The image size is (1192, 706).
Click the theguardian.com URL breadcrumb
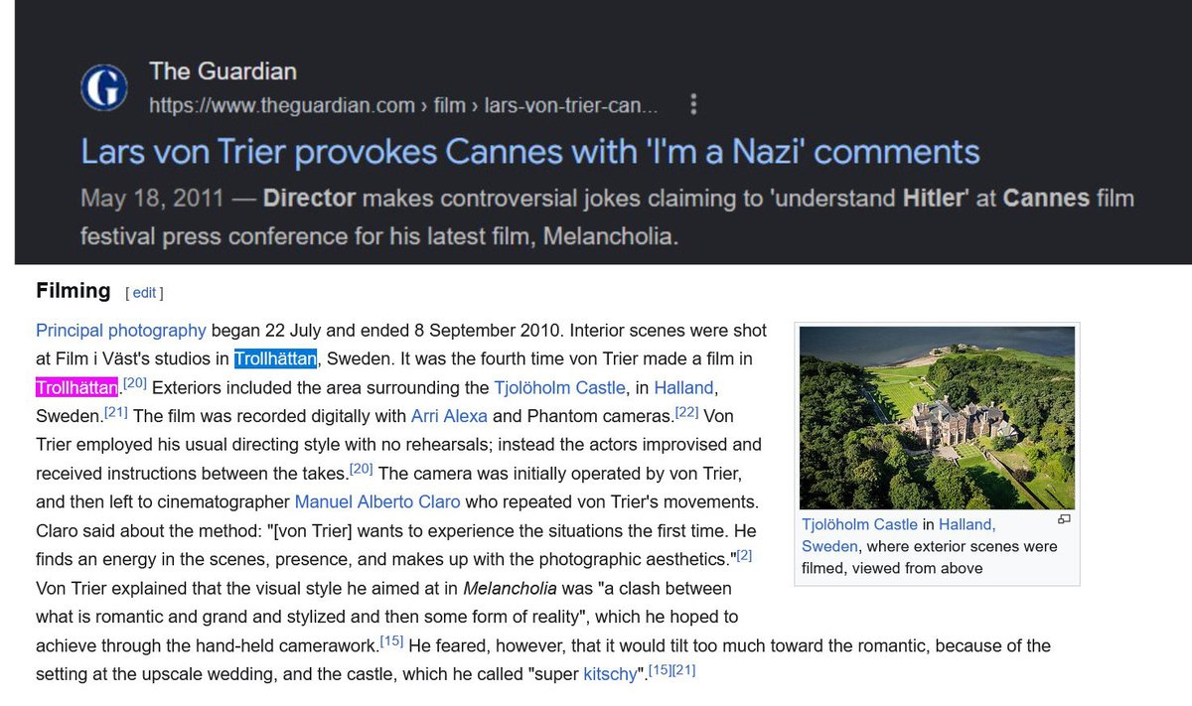coord(403,104)
